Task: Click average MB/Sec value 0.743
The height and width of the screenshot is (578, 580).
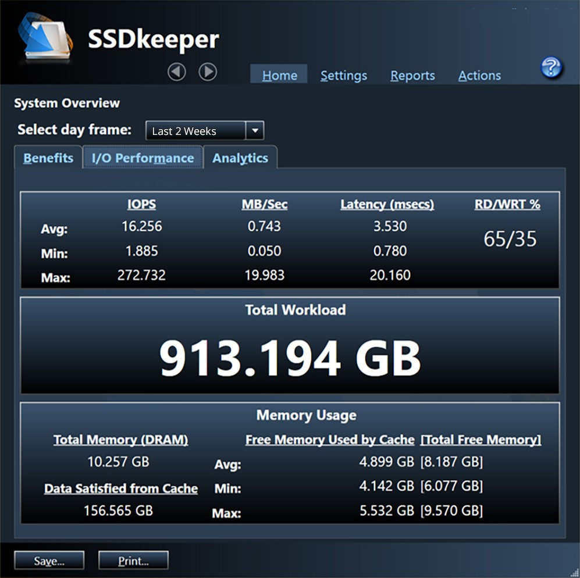Action: (264, 226)
